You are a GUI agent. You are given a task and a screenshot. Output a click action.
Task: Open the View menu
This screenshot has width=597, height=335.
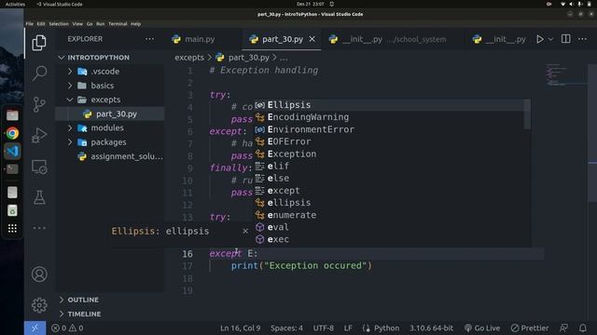click(x=77, y=23)
